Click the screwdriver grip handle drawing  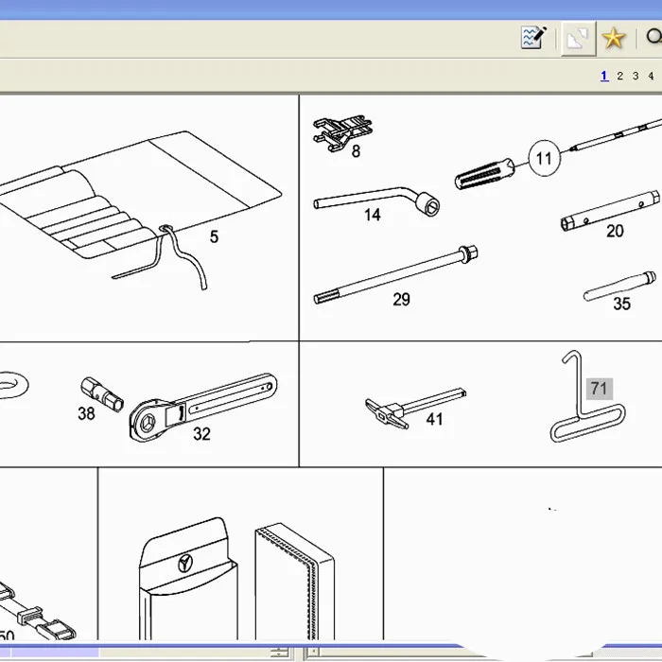click(x=484, y=173)
